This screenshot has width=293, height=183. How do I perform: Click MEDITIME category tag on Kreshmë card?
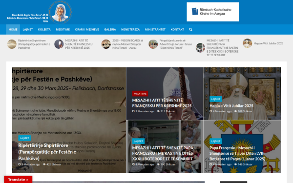(x=140, y=94)
